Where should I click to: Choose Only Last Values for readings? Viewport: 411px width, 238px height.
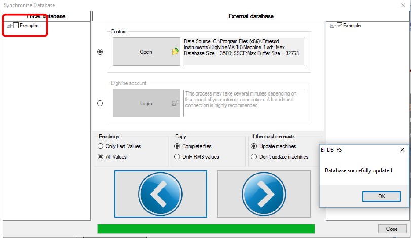100,146
